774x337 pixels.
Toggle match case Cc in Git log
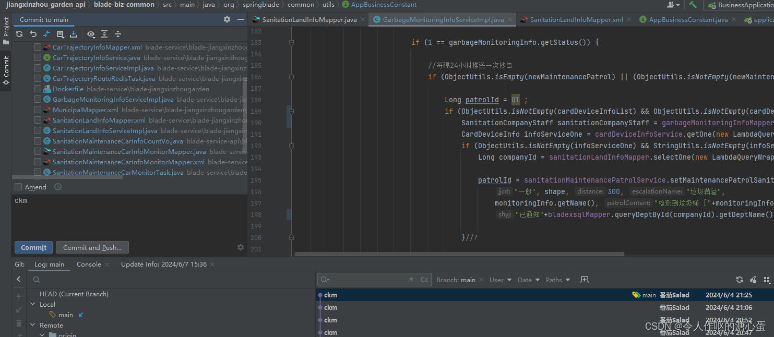424,280
